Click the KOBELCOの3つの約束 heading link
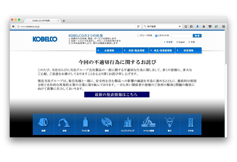The width and height of the screenshot is (237, 162). pyautogui.click(x=86, y=36)
